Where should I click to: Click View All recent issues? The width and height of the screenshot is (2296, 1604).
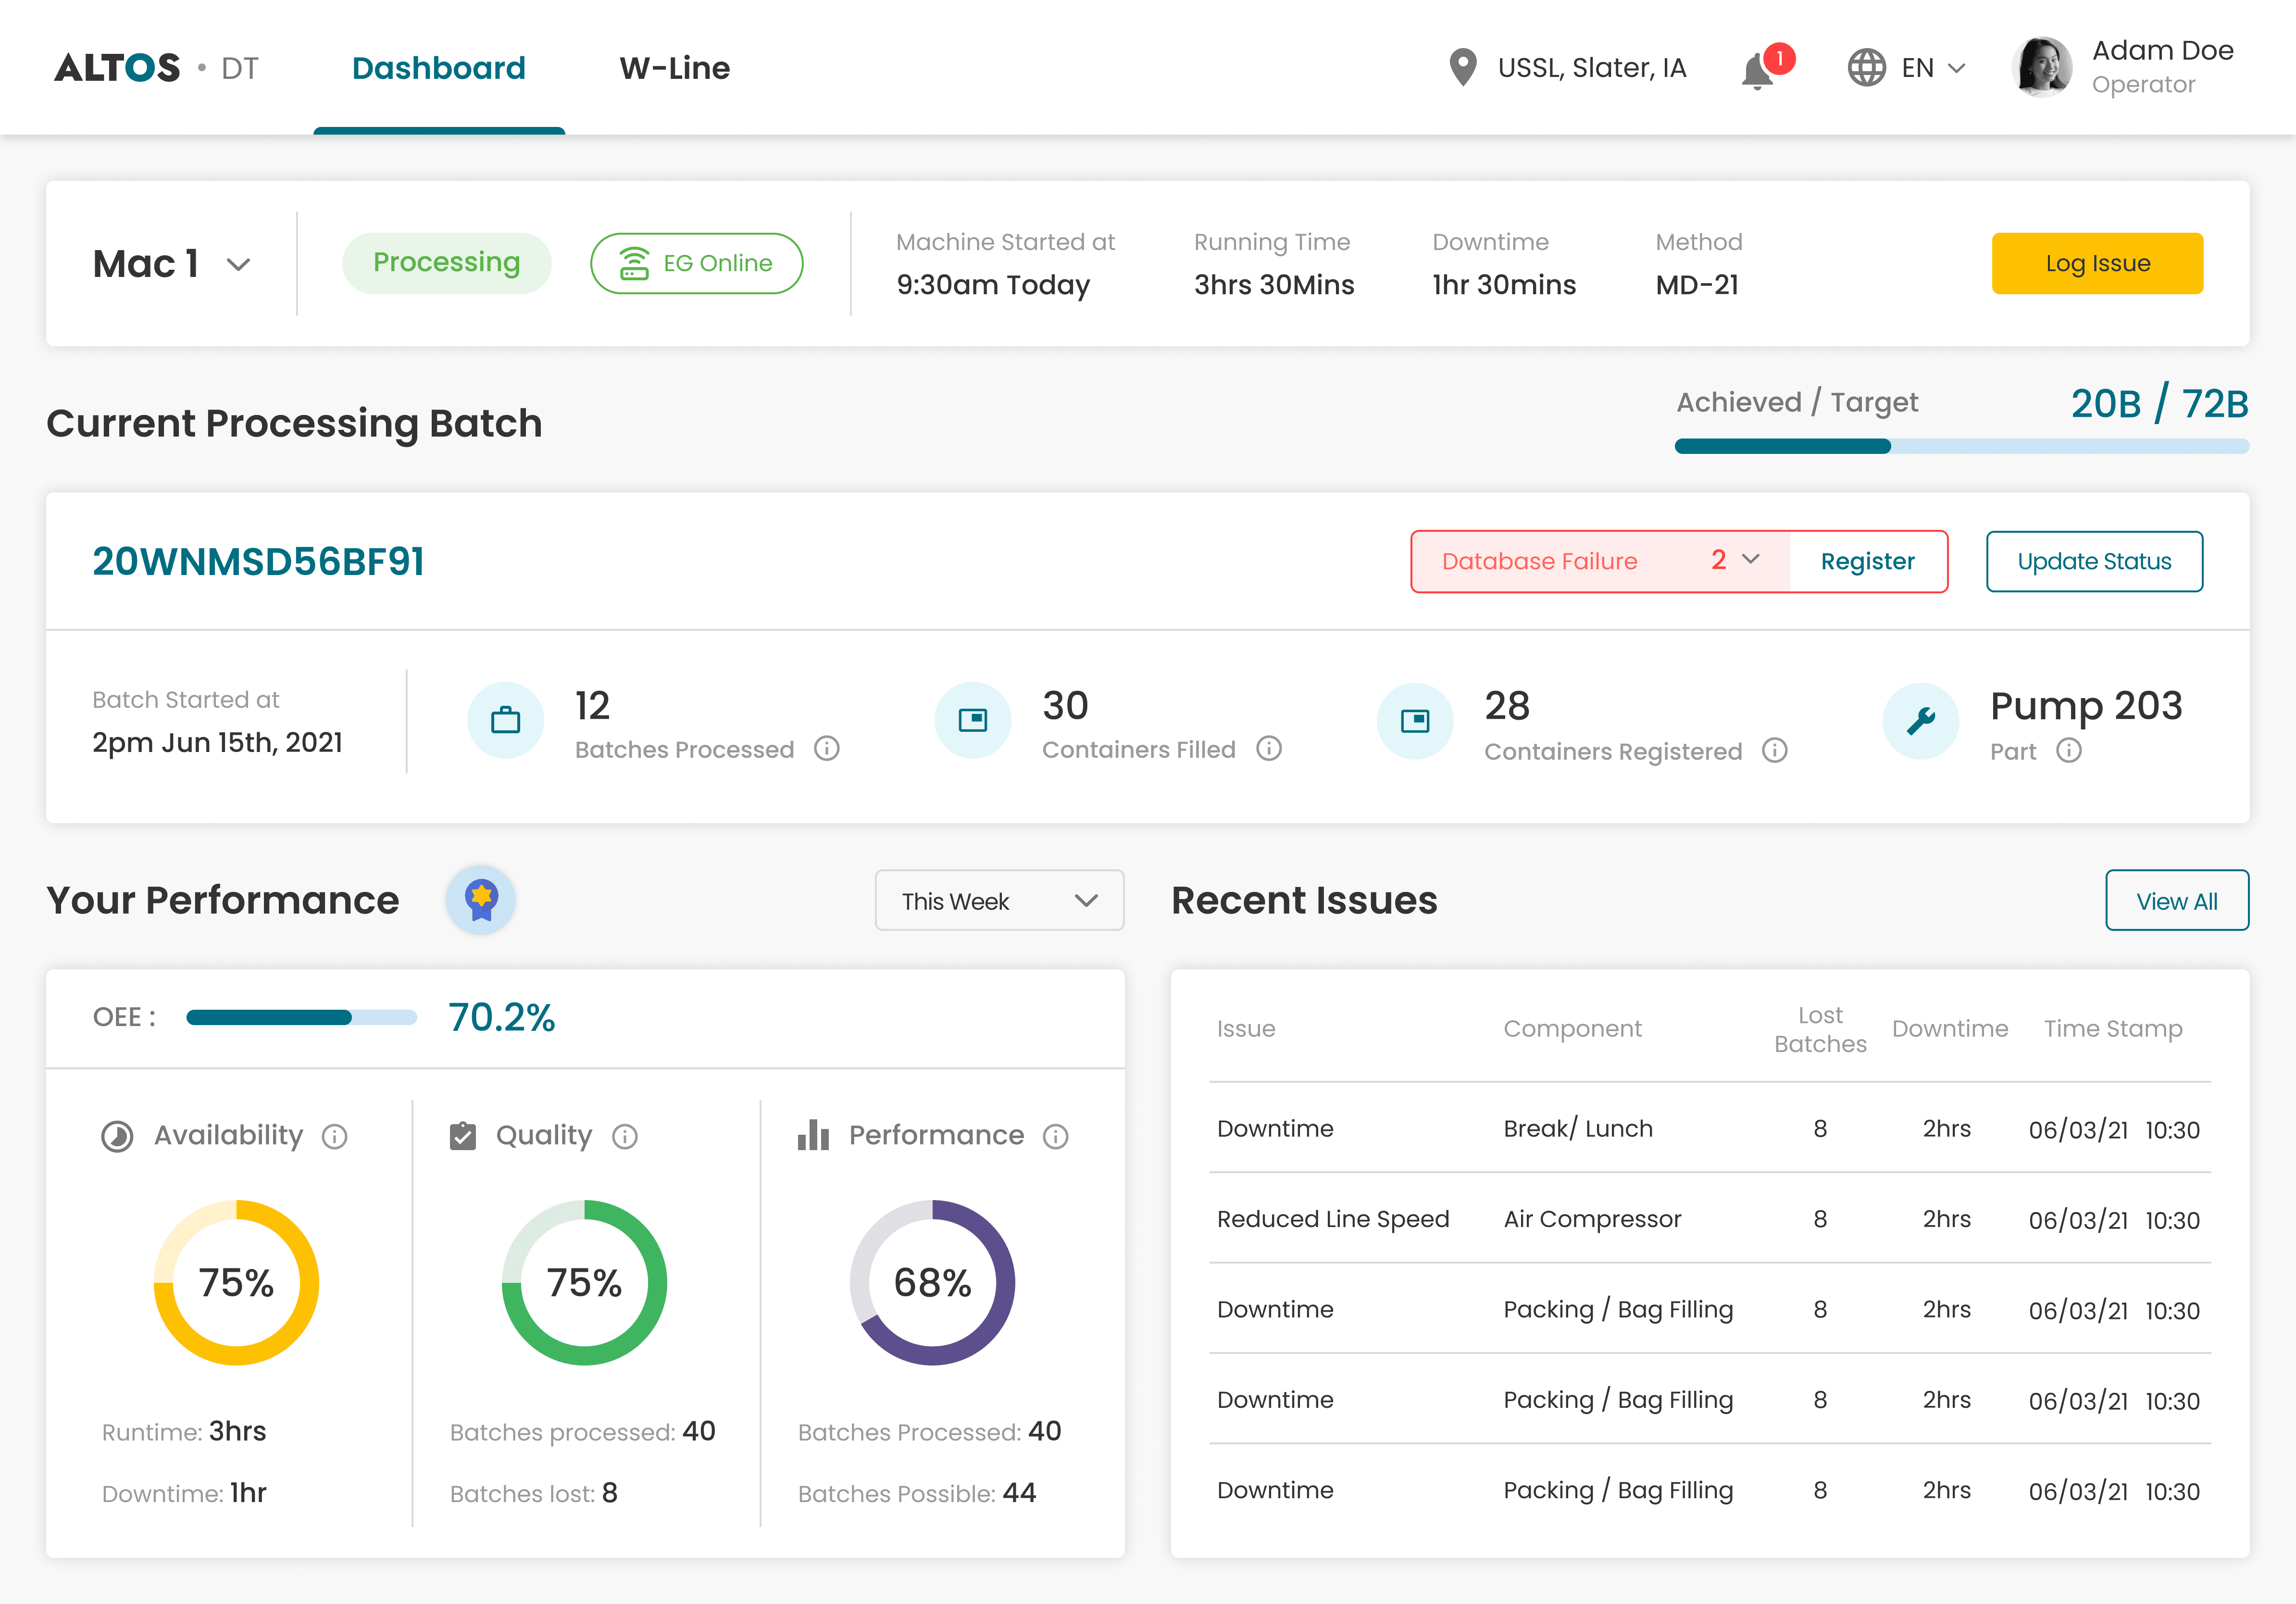[2176, 901]
